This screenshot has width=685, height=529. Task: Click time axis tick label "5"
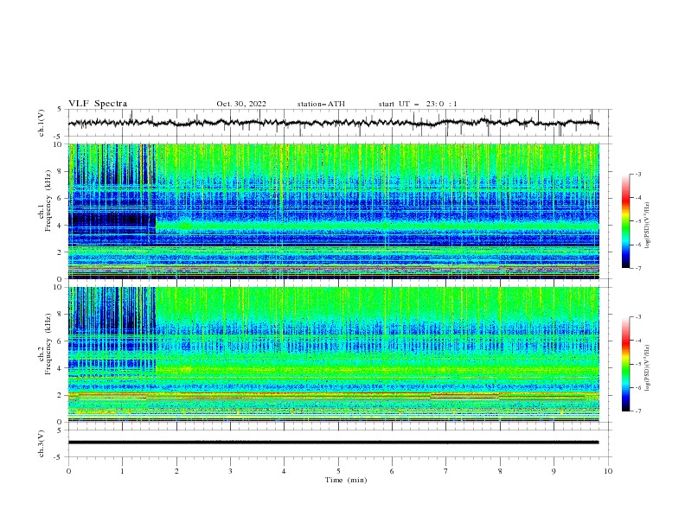click(338, 471)
